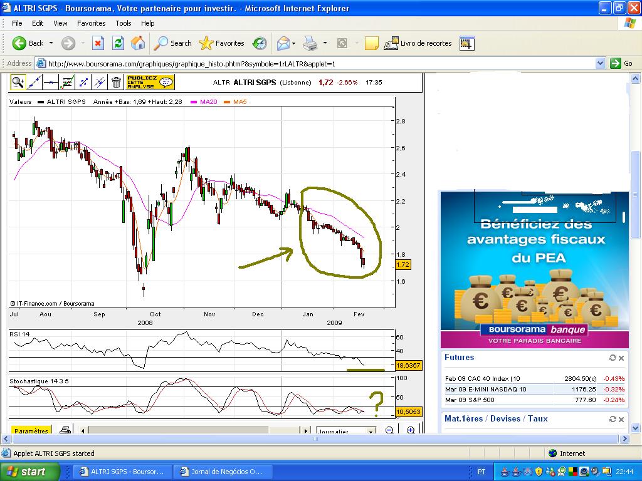Go back with the Back button

28,43
